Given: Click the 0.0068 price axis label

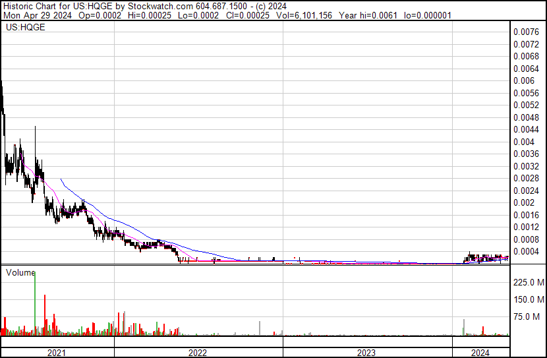Looking at the screenshot, I should click(x=526, y=56).
